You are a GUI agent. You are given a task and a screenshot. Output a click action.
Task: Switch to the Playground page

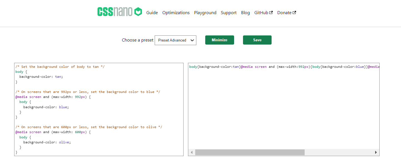click(x=205, y=12)
